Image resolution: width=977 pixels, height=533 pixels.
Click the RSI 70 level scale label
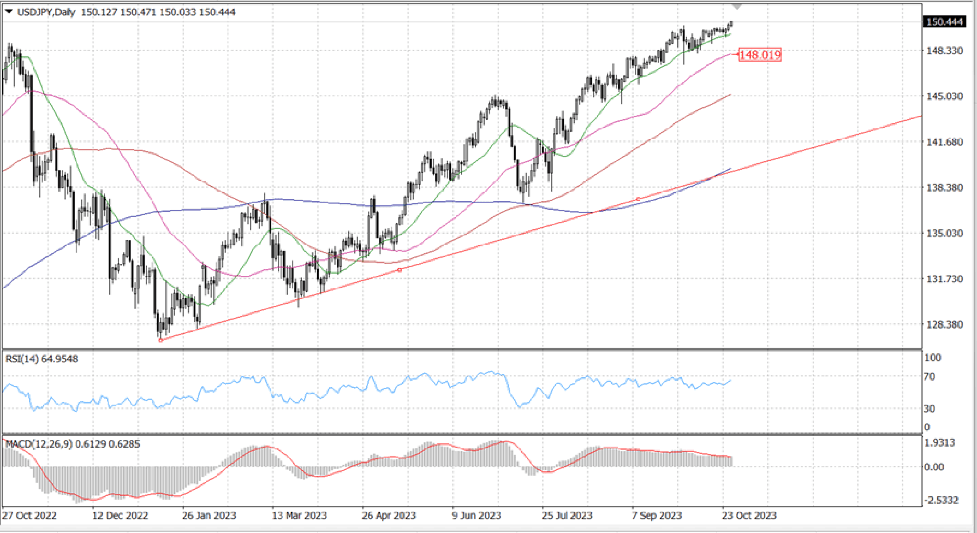click(929, 377)
